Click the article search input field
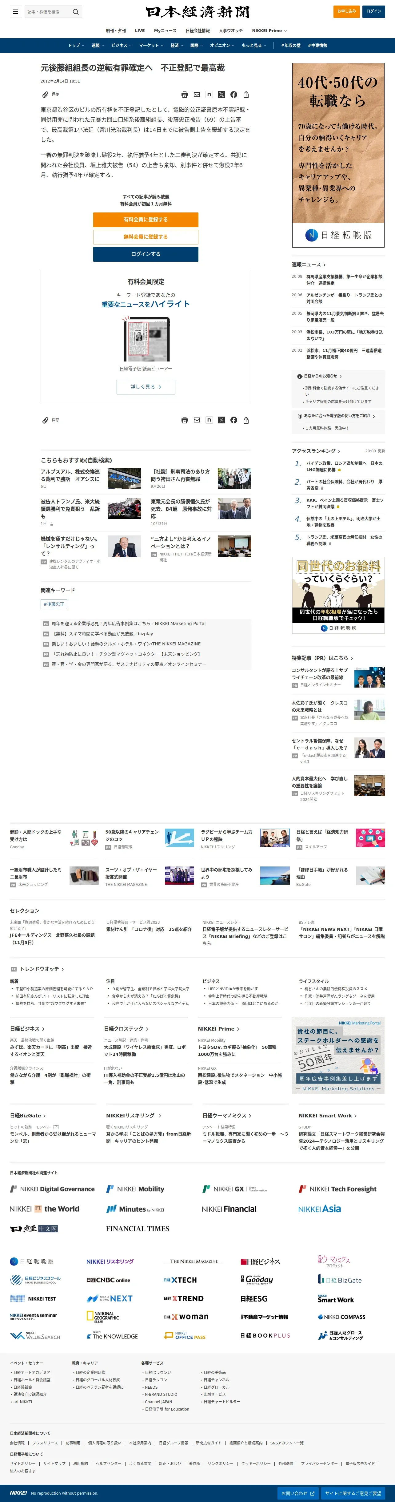Viewport: 395px width, 1502px height. [x=47, y=12]
